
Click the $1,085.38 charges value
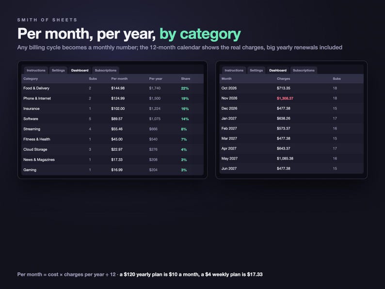[x=285, y=159]
